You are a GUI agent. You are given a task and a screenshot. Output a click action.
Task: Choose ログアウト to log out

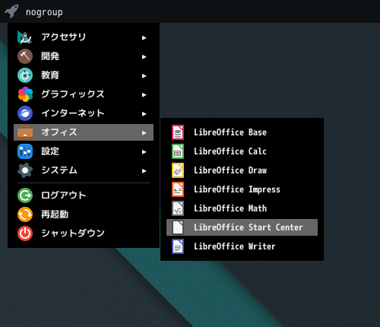84,195
